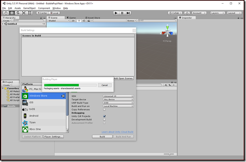Select the Tizen platform

[44, 122]
